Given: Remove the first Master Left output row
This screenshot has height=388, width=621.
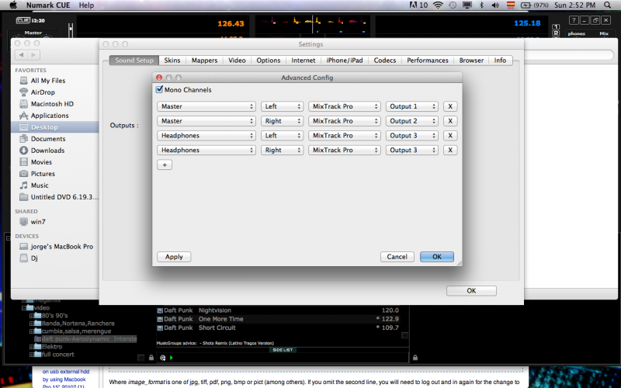Looking at the screenshot, I should click(451, 106).
